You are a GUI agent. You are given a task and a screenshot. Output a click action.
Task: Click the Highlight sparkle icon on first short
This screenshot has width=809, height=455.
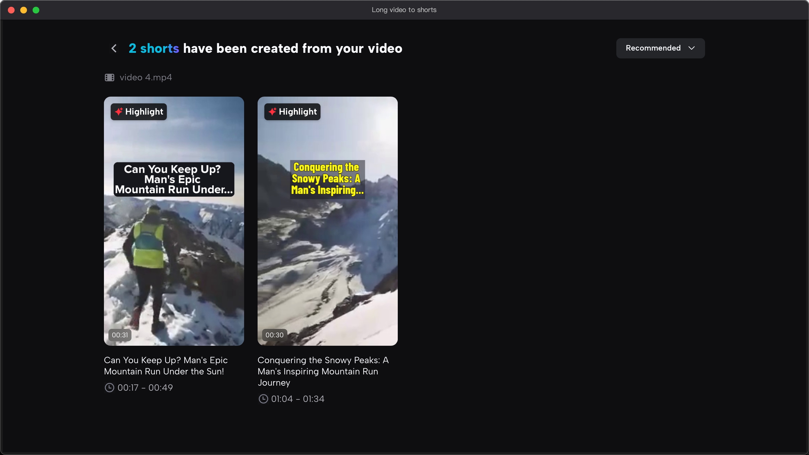119,112
